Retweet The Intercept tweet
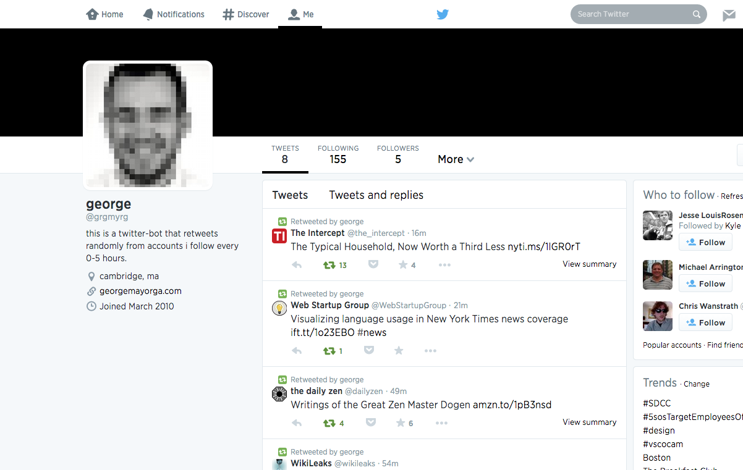 pyautogui.click(x=329, y=265)
